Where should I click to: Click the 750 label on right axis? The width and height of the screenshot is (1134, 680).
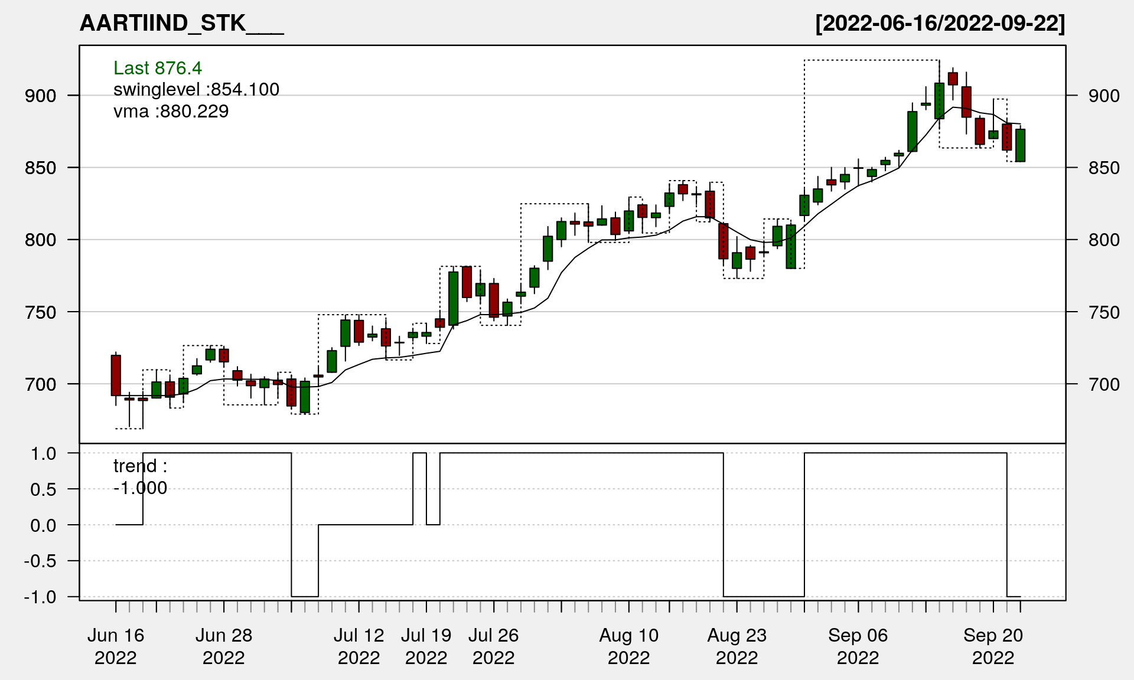(x=1104, y=312)
